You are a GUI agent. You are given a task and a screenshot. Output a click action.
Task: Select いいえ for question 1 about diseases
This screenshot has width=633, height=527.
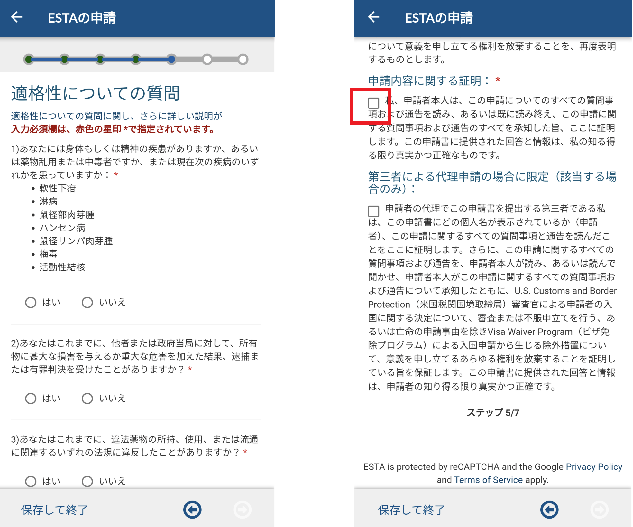[x=87, y=302]
